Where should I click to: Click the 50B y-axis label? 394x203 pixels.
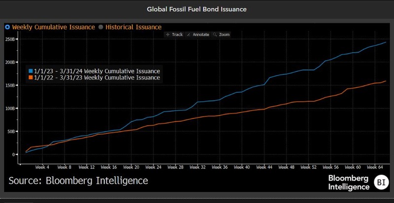point(12,132)
